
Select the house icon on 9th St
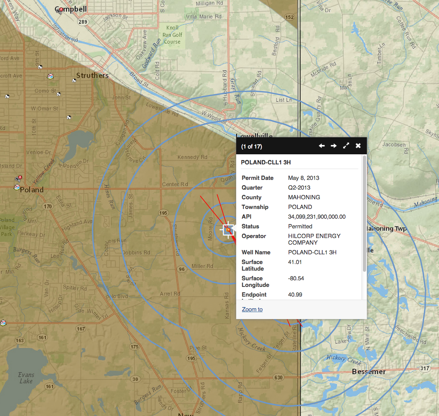tap(40, 67)
